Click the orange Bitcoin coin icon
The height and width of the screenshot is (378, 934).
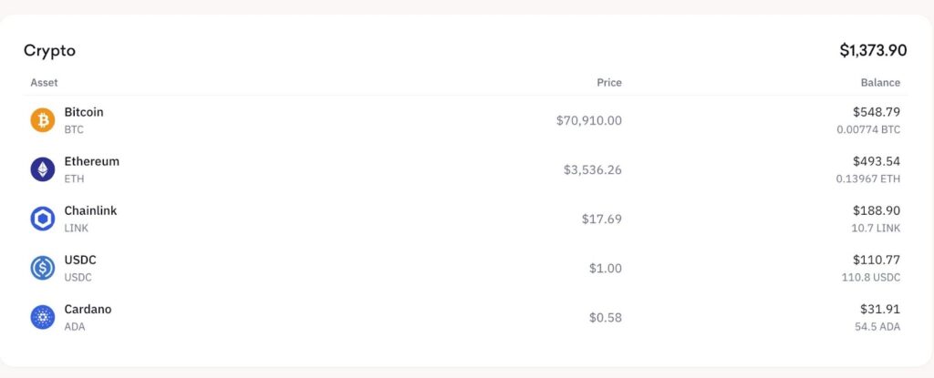pos(43,120)
